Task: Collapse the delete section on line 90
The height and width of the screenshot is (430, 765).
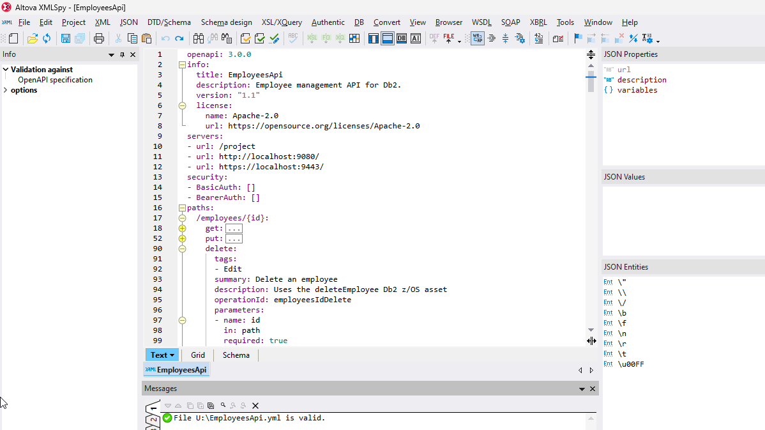Action: [x=182, y=249]
